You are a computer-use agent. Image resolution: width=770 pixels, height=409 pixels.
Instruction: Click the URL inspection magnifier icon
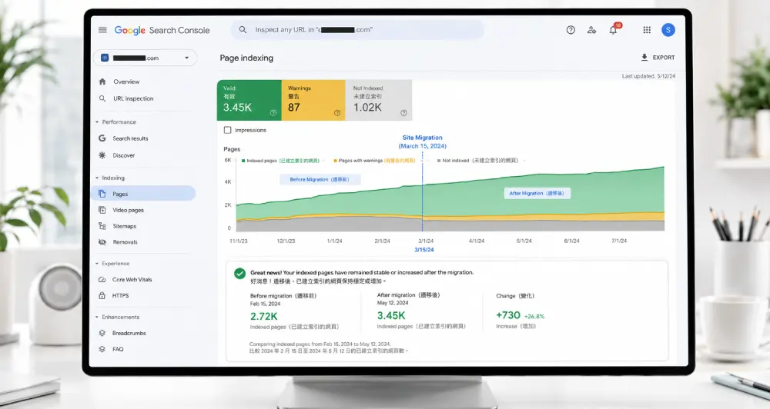point(102,98)
